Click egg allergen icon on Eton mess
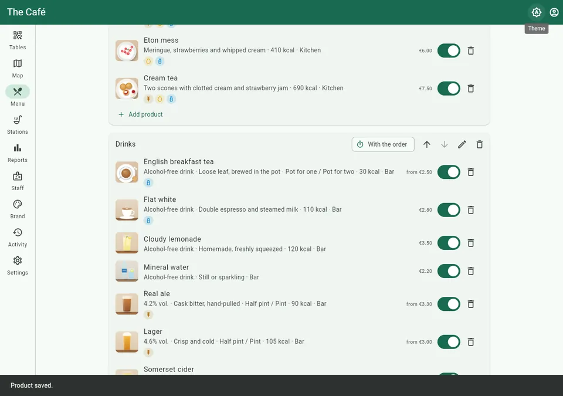 [148, 62]
